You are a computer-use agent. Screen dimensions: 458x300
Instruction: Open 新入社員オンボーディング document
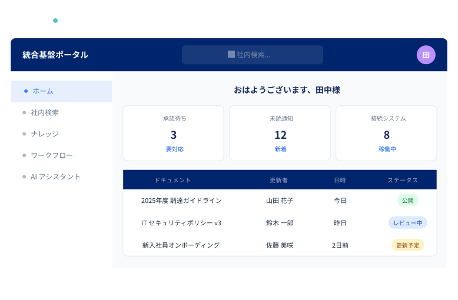pyautogui.click(x=181, y=245)
